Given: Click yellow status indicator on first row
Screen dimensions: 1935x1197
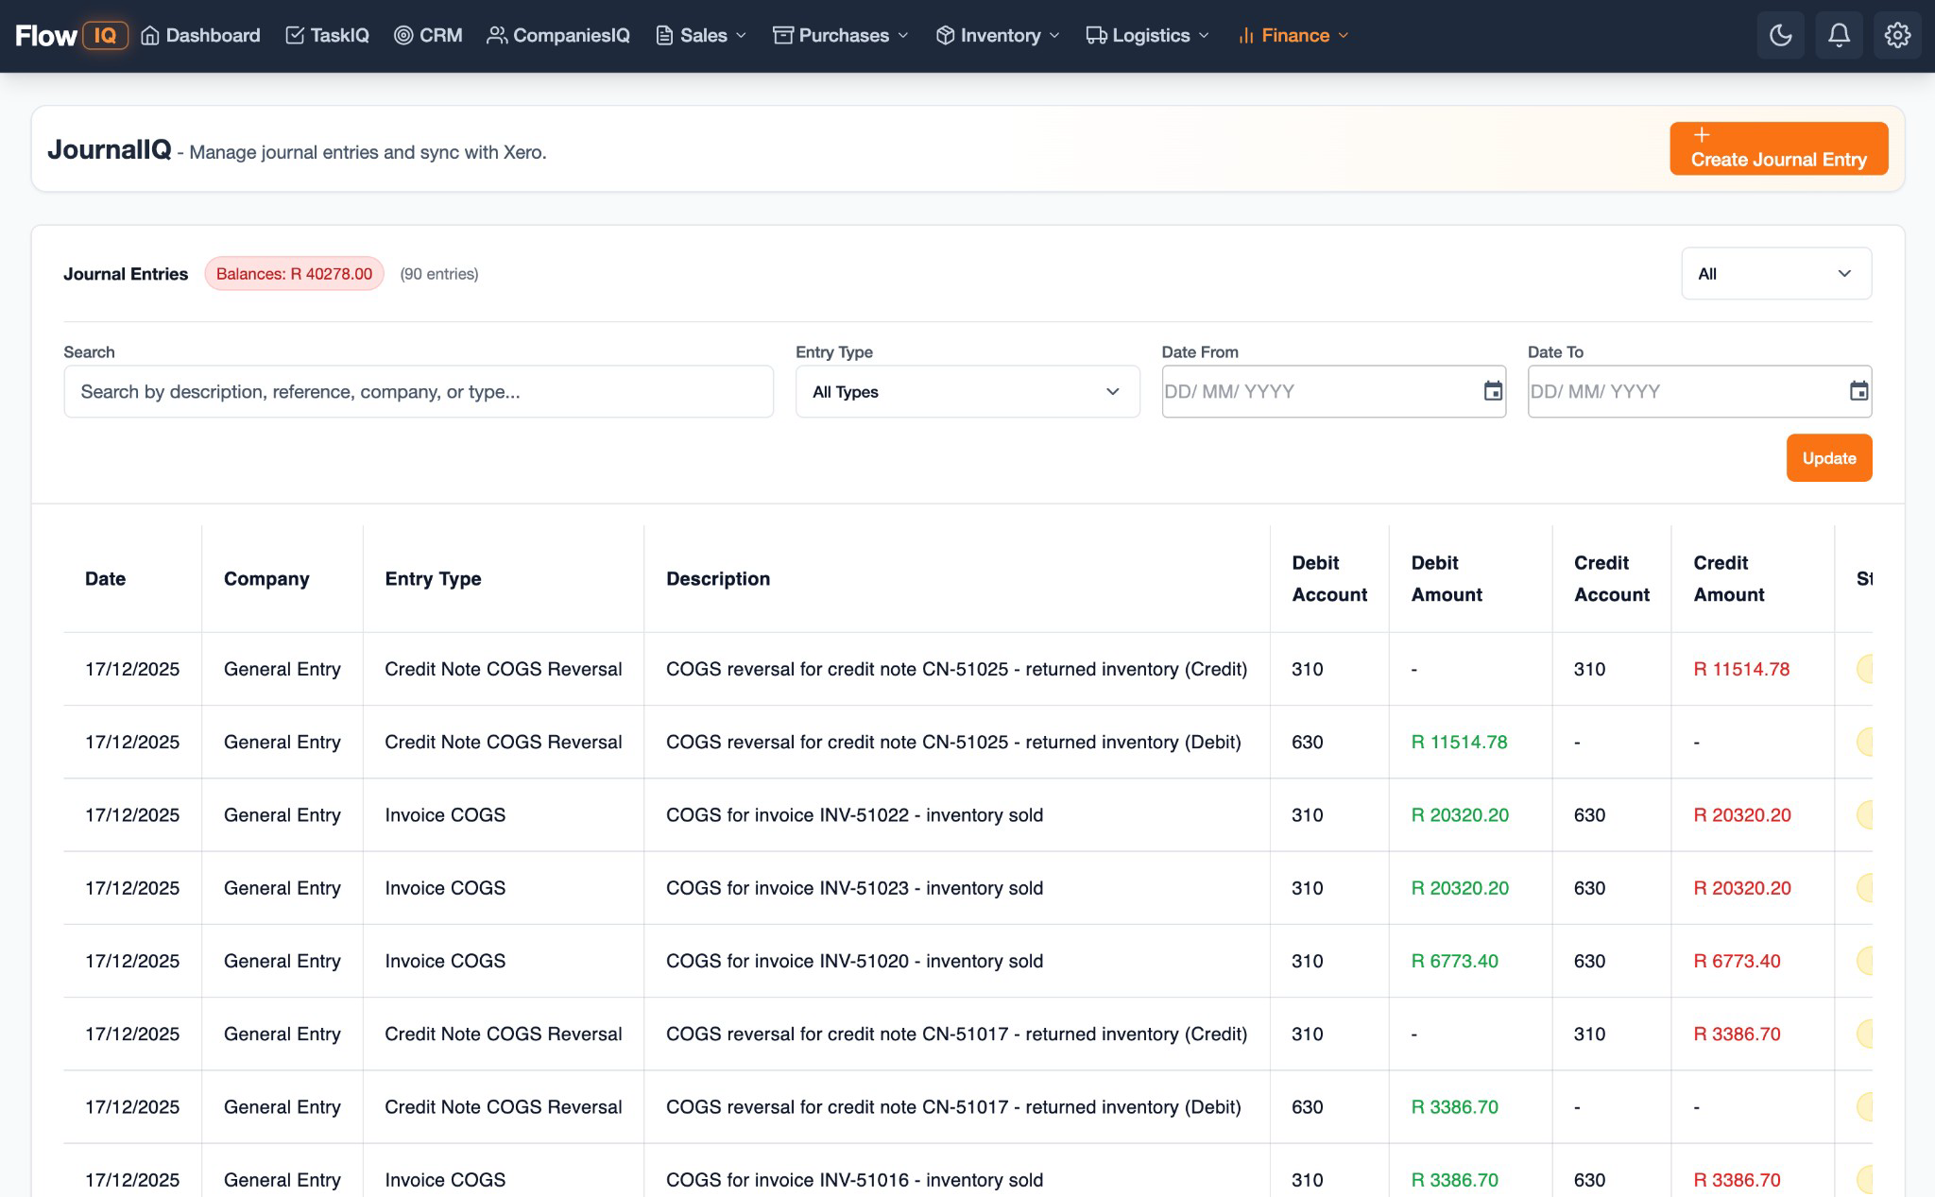Looking at the screenshot, I should pyautogui.click(x=1865, y=669).
